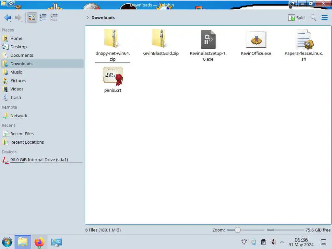
Task: Click the dnSpy-net-win64.zip file name
Action: 113,56
